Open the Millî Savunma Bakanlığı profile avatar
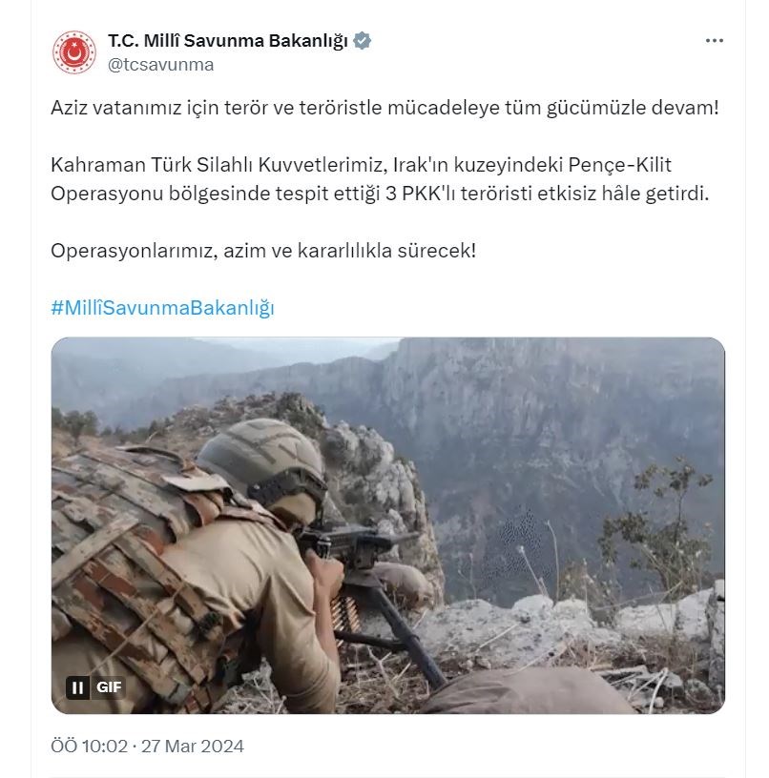This screenshot has width=769, height=778. [74, 52]
